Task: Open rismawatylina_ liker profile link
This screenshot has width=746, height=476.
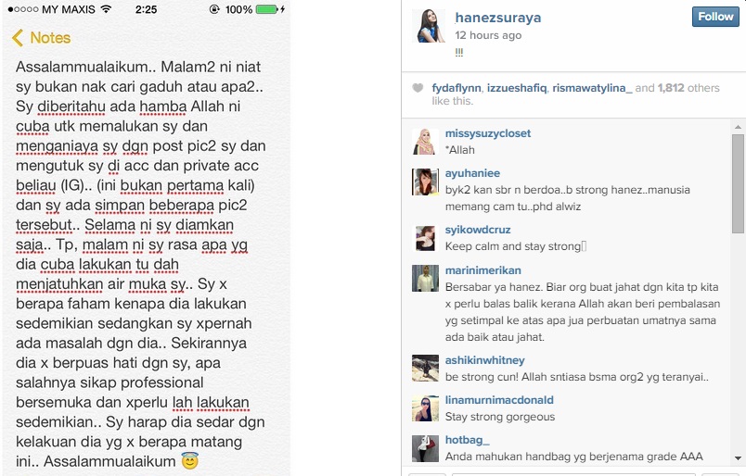Action: pyautogui.click(x=592, y=88)
